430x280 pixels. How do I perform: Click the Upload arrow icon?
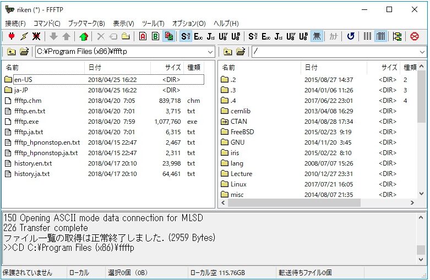click(x=66, y=36)
